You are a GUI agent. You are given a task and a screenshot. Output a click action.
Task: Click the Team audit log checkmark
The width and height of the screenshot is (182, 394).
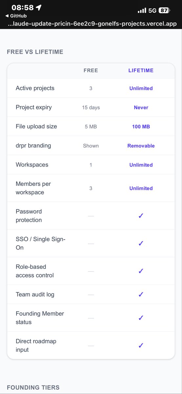141,295
